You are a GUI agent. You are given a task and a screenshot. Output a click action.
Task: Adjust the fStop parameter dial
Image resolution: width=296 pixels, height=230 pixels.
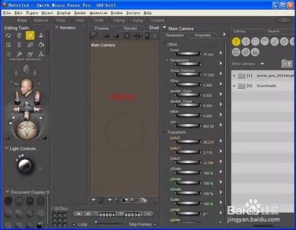[188, 85]
